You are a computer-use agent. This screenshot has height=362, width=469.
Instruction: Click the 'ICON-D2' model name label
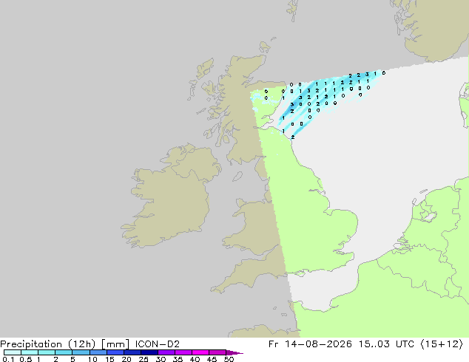[x=158, y=344]
